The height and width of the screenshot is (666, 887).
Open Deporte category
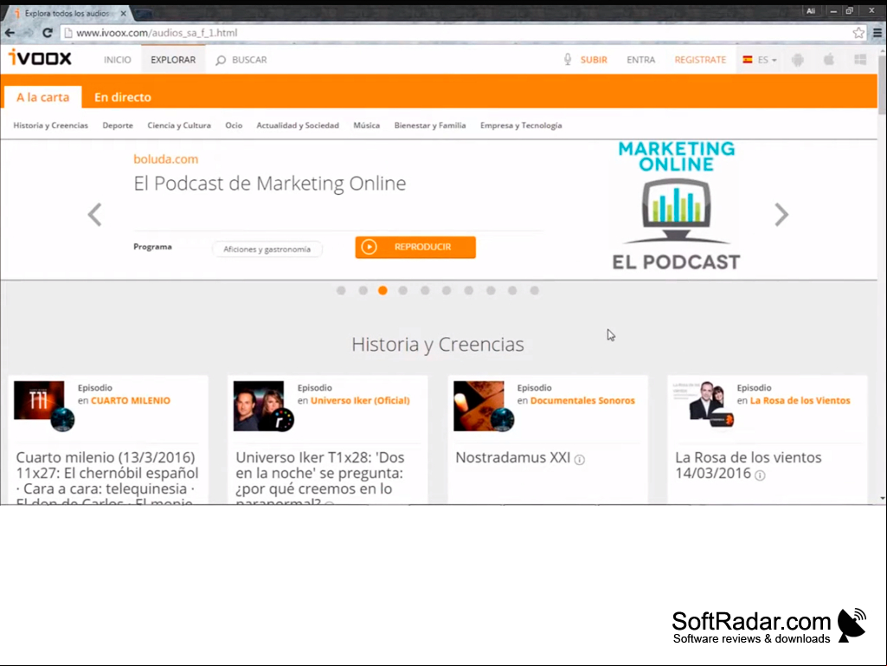(x=118, y=126)
